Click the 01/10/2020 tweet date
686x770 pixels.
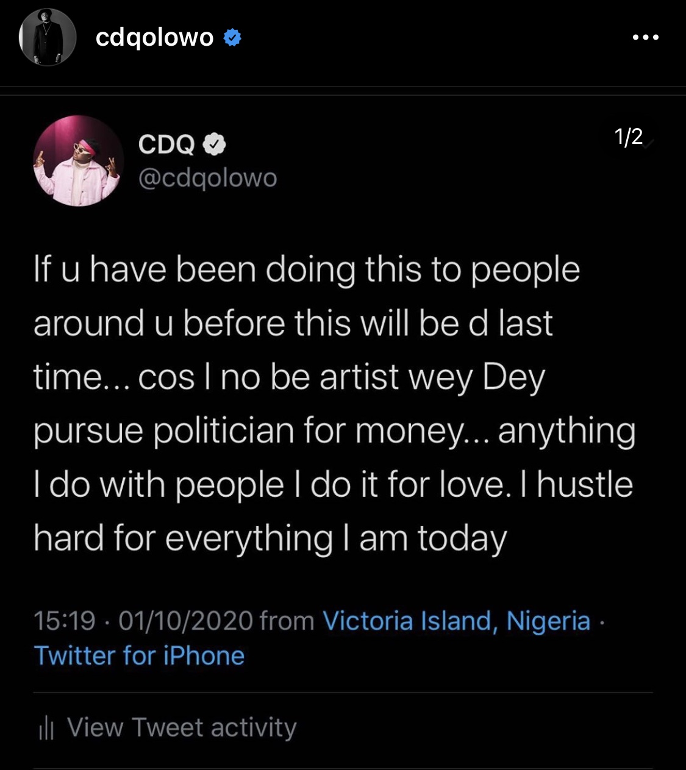click(x=186, y=621)
